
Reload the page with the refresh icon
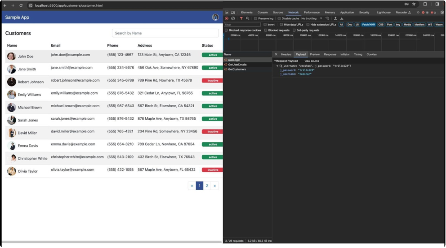pos(21,5)
